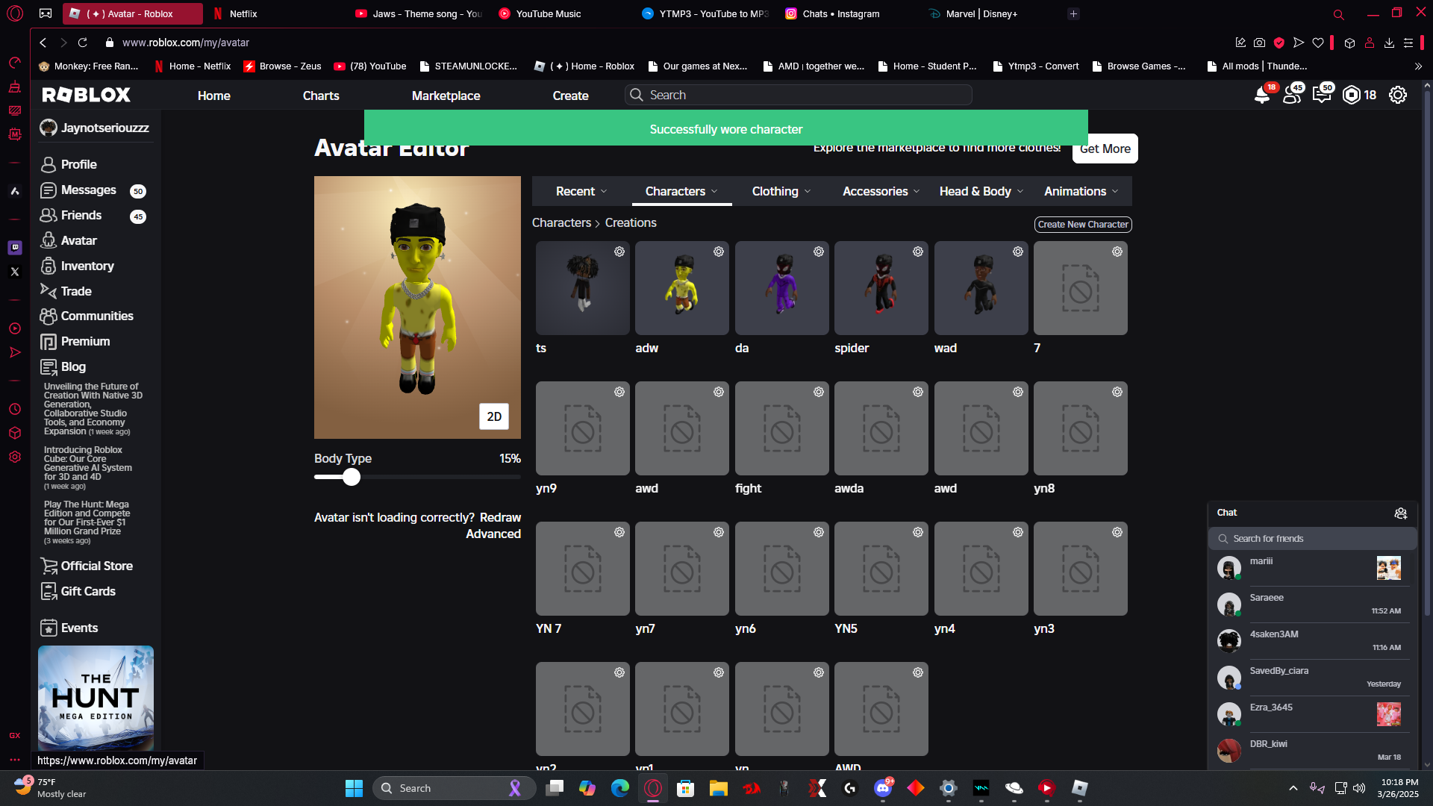Open Trade in the sidebar

pyautogui.click(x=75, y=291)
